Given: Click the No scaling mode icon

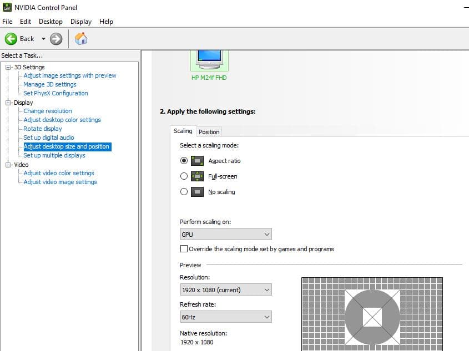Looking at the screenshot, I should point(197,192).
